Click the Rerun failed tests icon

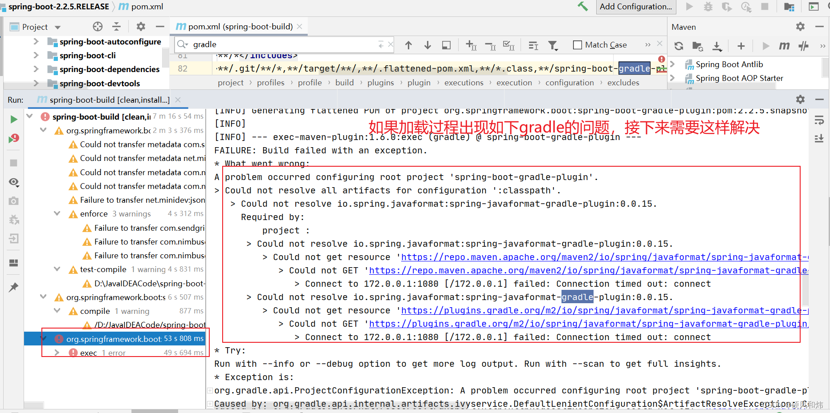tap(14, 139)
